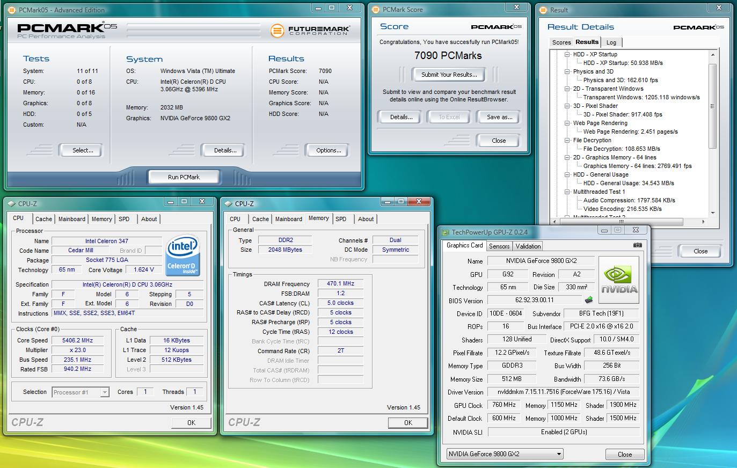Collapse the HDD - XP Startup tree node
This screenshot has width=737, height=468.
click(x=567, y=54)
